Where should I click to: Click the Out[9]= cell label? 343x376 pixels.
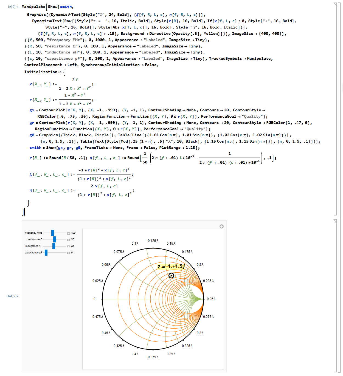[13, 296]
